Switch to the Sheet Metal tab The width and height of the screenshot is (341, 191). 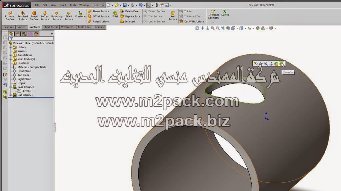(x=50, y=27)
